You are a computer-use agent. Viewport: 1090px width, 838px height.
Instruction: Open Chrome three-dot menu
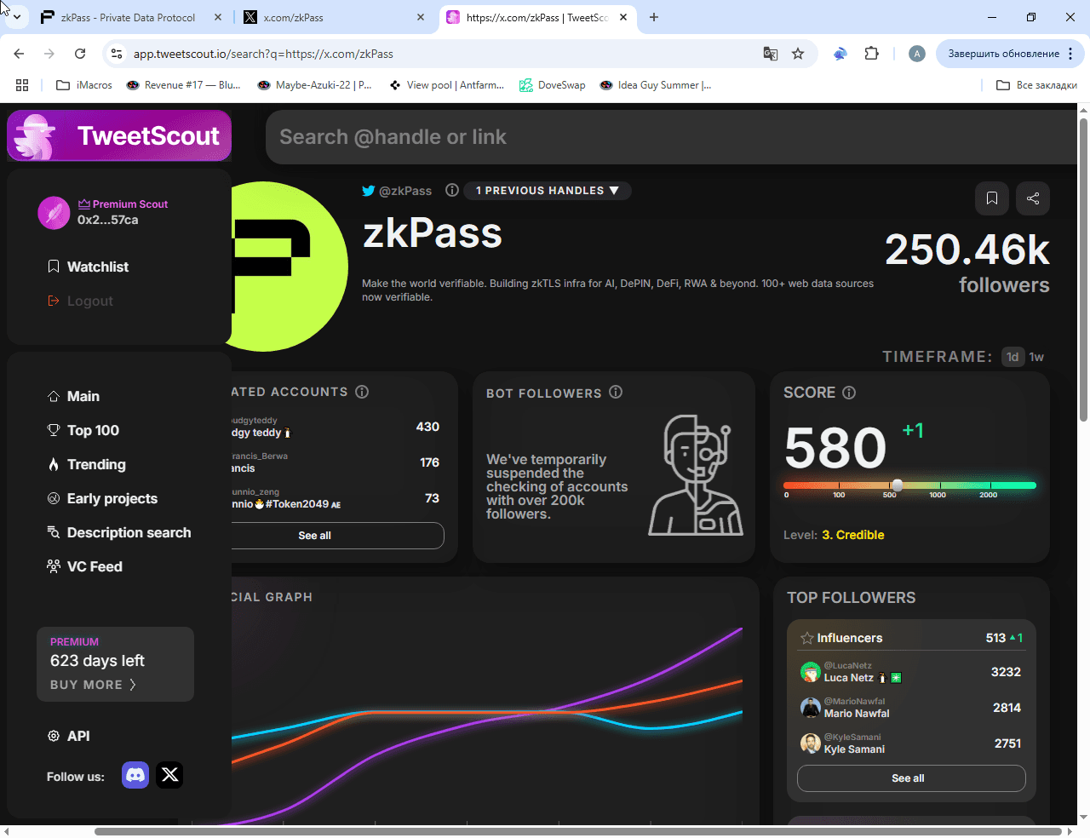pyautogui.click(x=1070, y=54)
